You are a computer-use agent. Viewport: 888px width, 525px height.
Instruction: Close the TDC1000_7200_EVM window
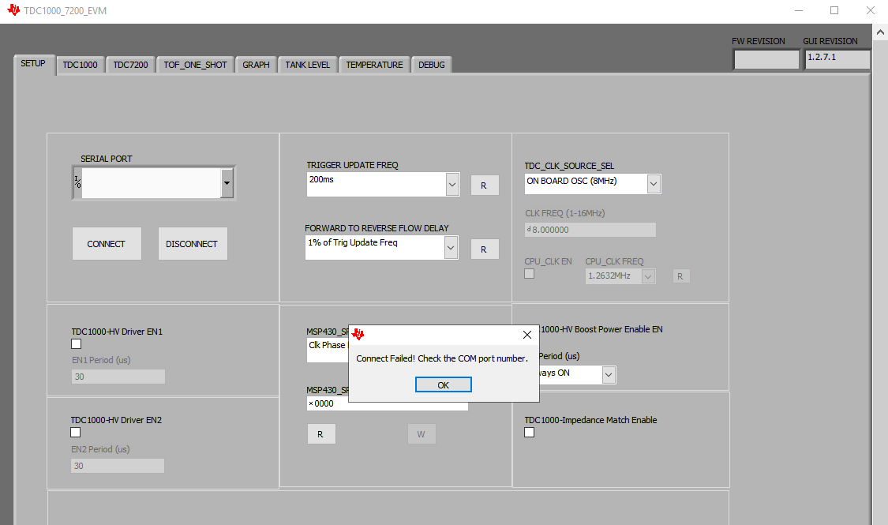pyautogui.click(x=871, y=11)
